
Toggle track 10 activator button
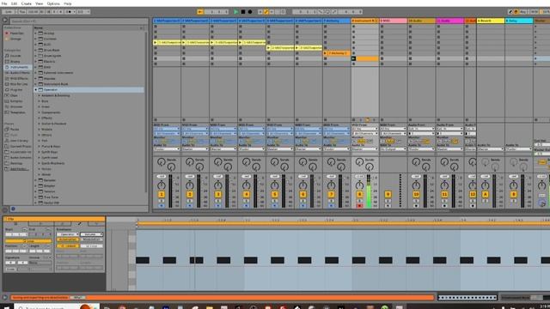[x=416, y=194]
